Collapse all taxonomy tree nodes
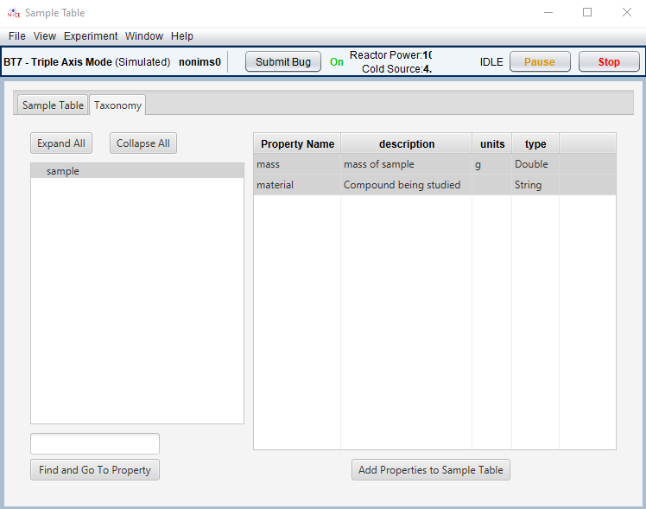This screenshot has width=646, height=509. coord(143,143)
